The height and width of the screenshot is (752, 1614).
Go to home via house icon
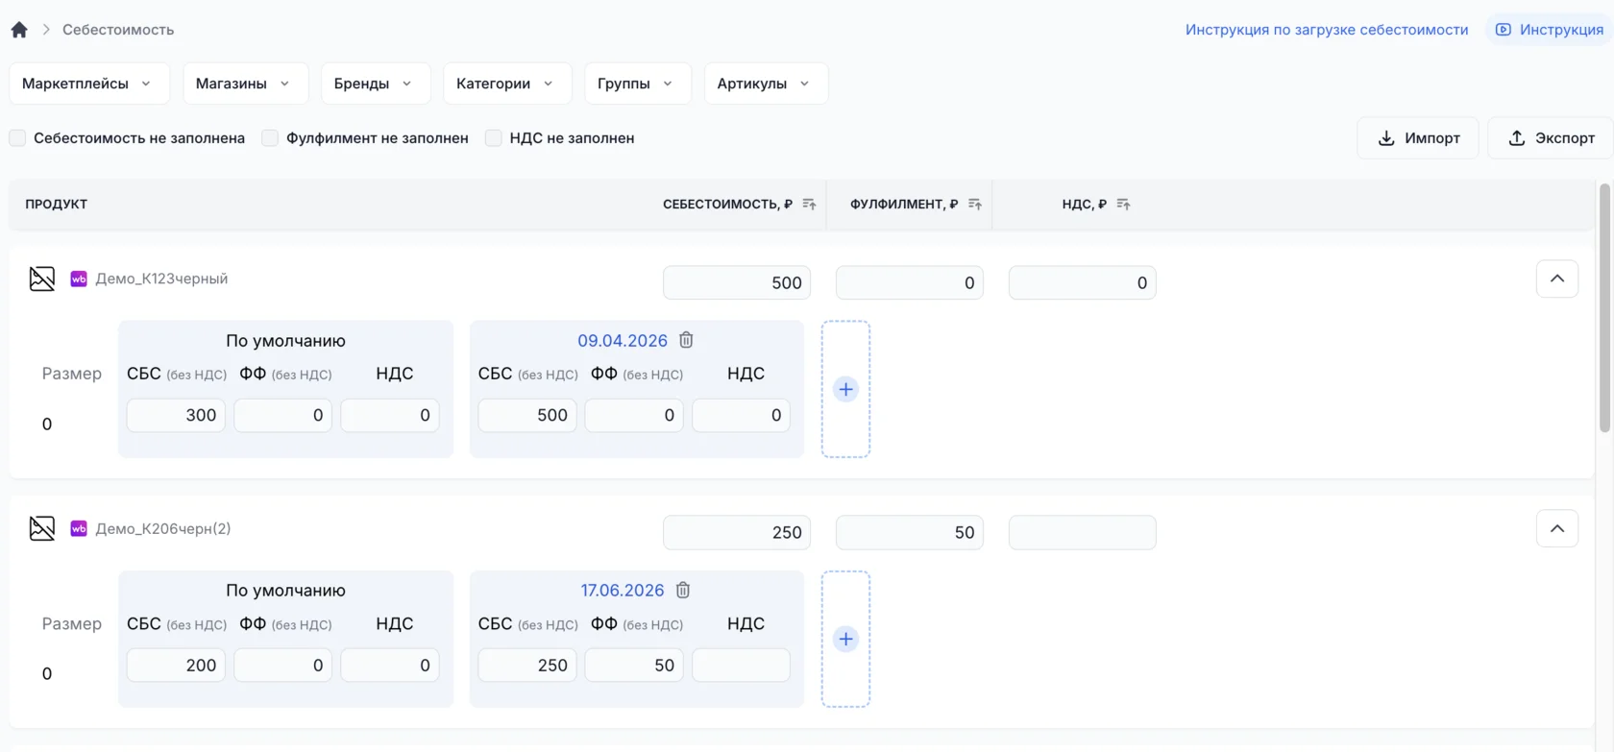pyautogui.click(x=19, y=30)
